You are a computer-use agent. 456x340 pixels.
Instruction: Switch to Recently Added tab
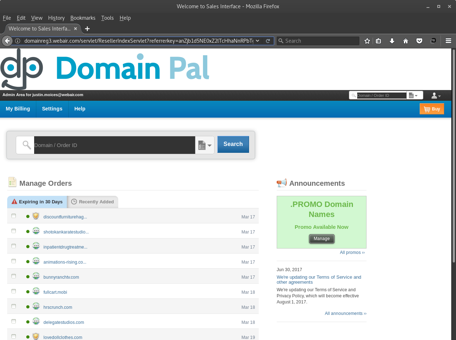click(93, 202)
